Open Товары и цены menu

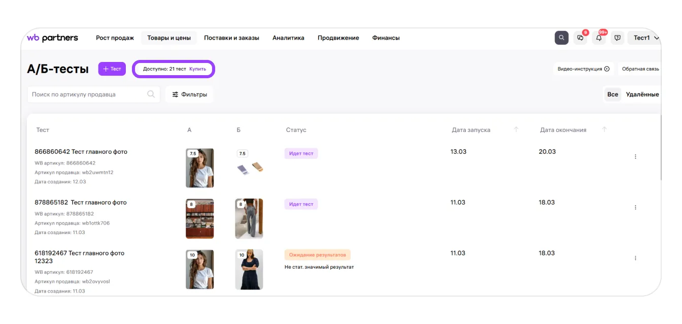169,38
